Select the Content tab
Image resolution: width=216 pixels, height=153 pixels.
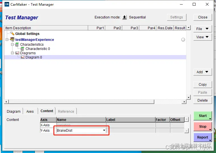(x=47, y=111)
